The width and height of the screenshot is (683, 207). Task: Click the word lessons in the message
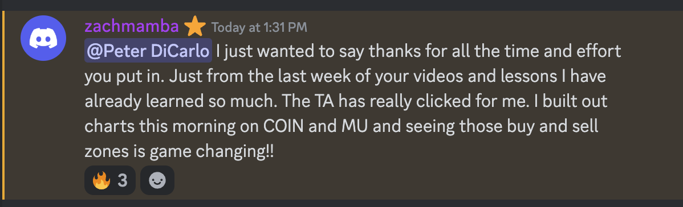pyautogui.click(x=469, y=77)
